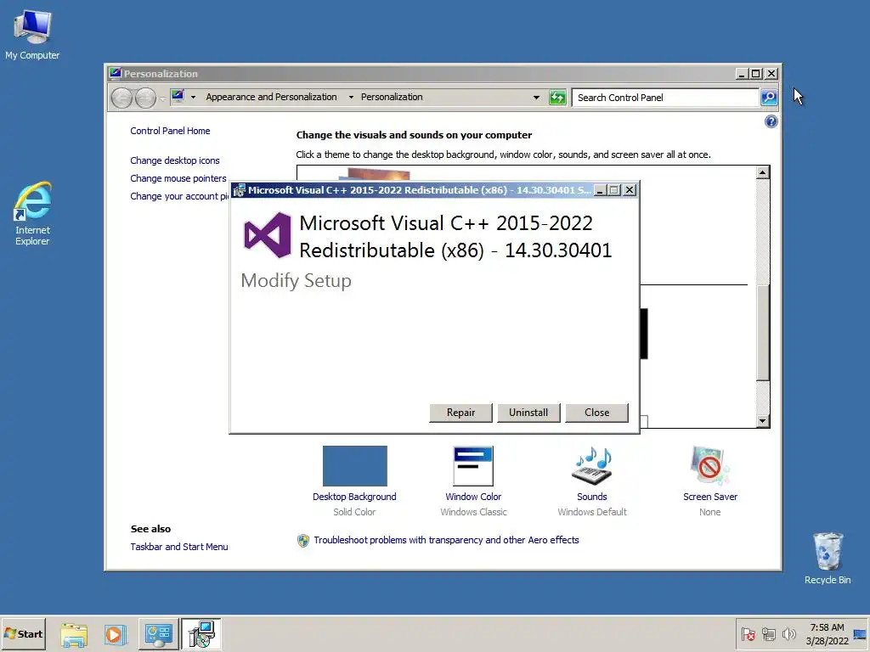The image size is (870, 652).
Task: Click Repair in Visual C++ setup
Action: coord(460,413)
